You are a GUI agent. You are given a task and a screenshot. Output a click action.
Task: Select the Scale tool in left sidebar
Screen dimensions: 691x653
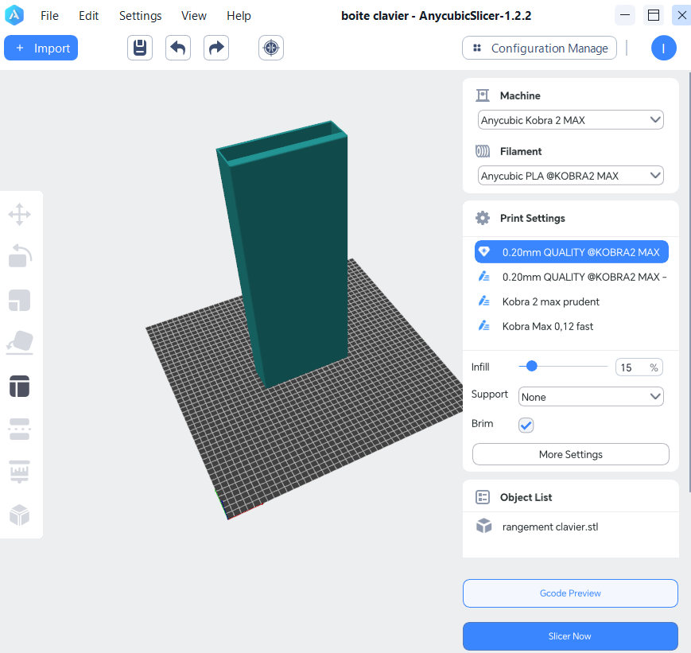tap(20, 300)
